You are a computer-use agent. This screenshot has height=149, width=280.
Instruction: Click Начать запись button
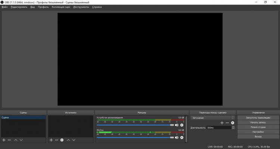(x=258, y=123)
